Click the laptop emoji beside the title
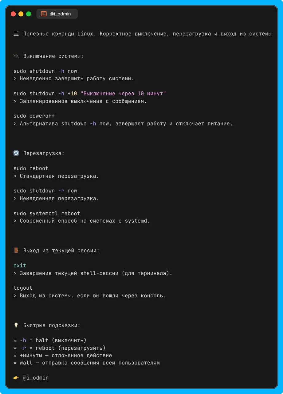 click(16, 34)
